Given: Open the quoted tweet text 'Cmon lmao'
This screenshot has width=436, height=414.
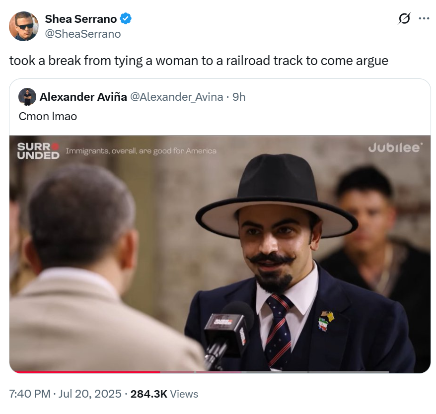Looking at the screenshot, I should (48, 116).
